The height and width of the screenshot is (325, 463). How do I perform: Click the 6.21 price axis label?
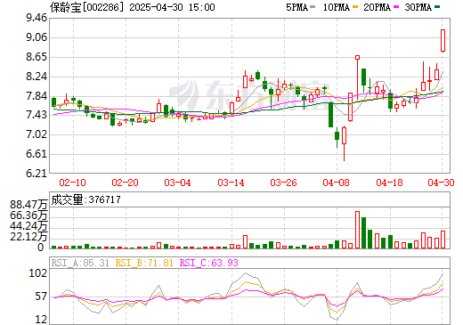37,174
